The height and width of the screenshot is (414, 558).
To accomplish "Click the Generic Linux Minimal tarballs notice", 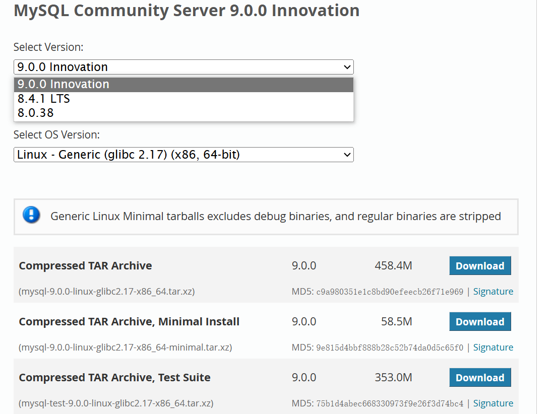I will (276, 217).
